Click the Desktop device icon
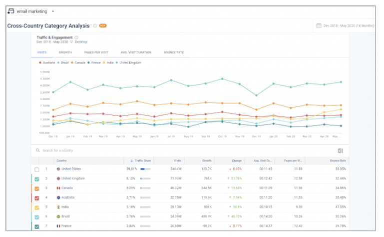This screenshot has width=384, height=237. pos(72,42)
